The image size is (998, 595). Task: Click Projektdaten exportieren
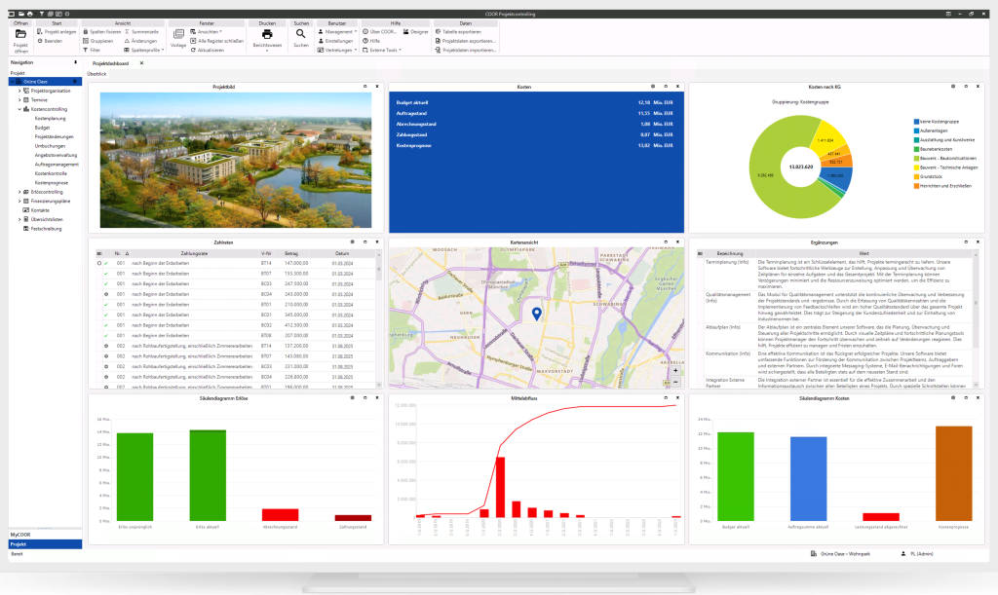pyautogui.click(x=465, y=41)
